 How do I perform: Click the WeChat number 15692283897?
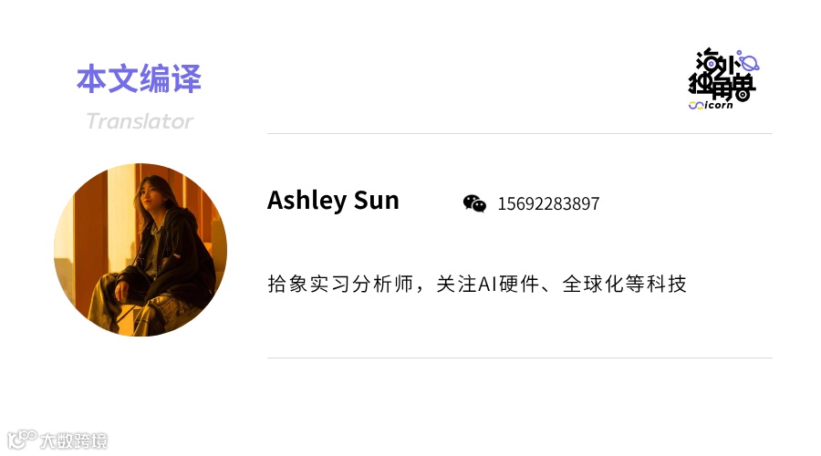coord(548,203)
